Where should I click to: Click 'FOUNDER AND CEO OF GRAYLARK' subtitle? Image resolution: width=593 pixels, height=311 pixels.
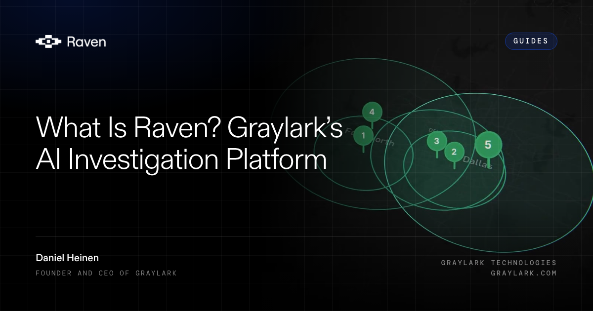click(106, 273)
